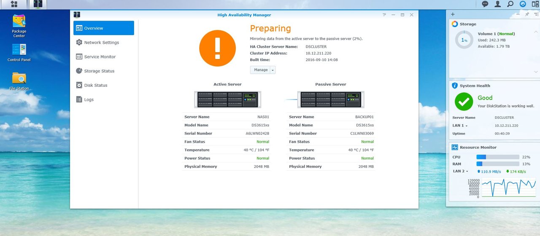Click the CPU usage bar
Image resolution: width=540 pixels, height=236 pixels.
coord(498,157)
